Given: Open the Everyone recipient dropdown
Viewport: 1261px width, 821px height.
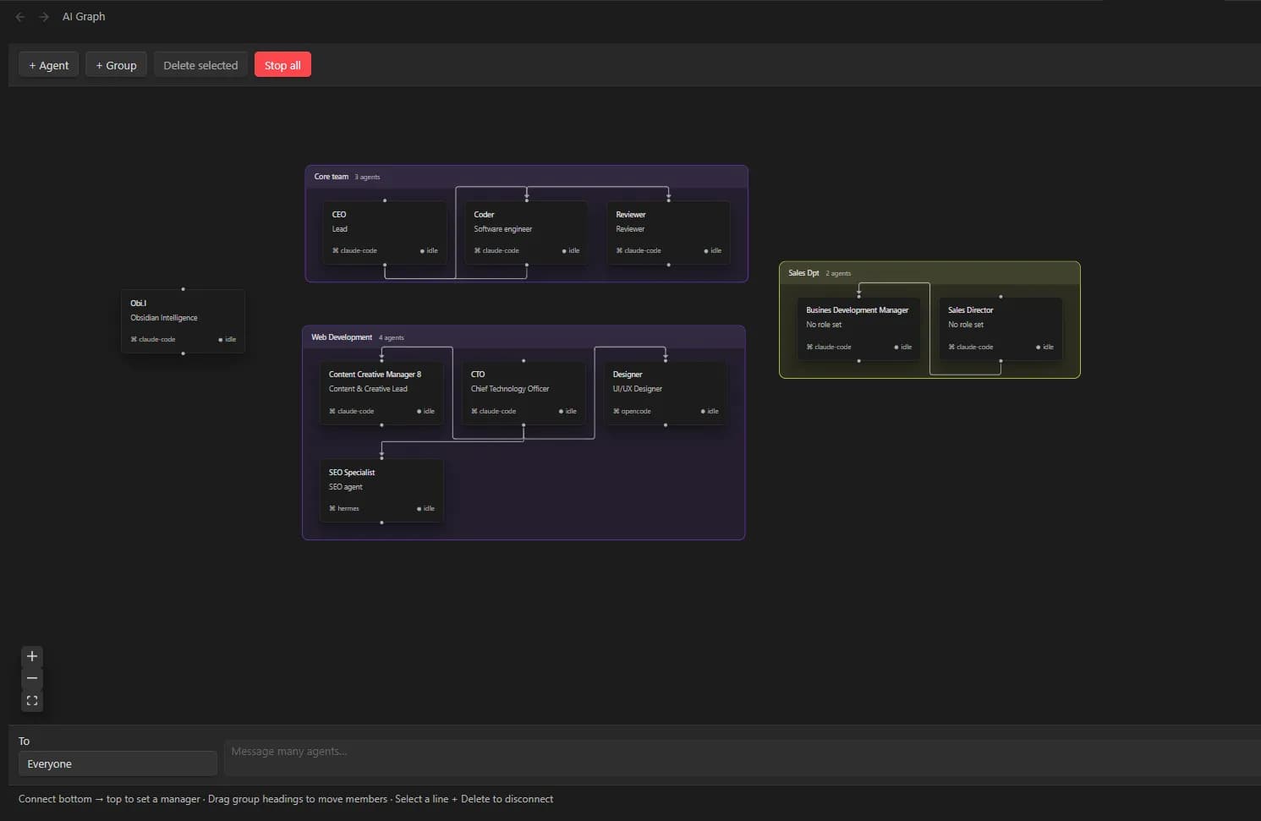Looking at the screenshot, I should [118, 764].
